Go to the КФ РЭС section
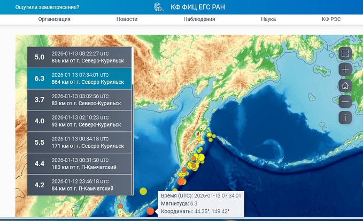The width and height of the screenshot is (363, 221). pos(331,19)
